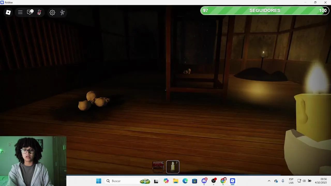Image resolution: width=331 pixels, height=186 pixels.
Task: Click the potato sacks on the floor
Action: coord(94,101)
